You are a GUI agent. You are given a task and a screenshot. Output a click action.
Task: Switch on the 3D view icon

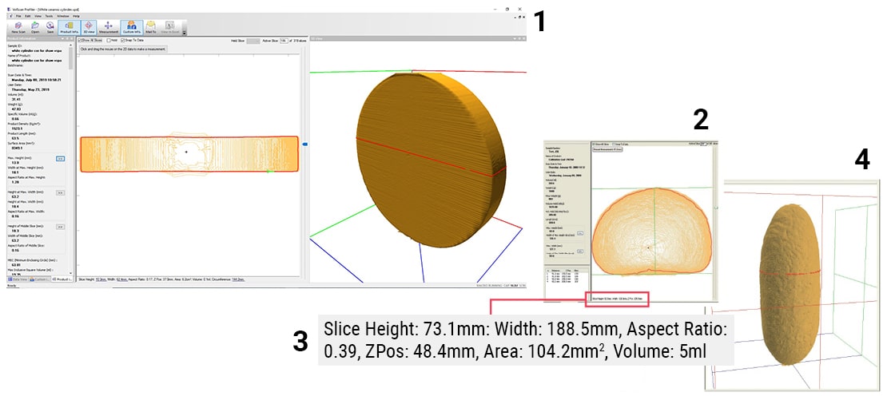coord(88,27)
